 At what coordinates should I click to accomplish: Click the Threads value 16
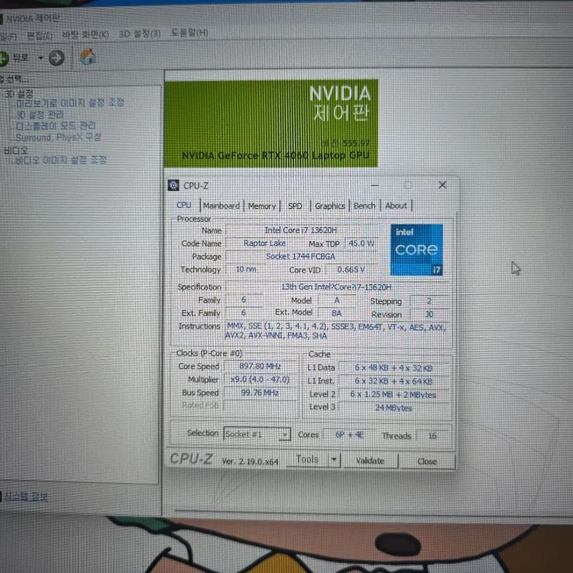pos(432,435)
